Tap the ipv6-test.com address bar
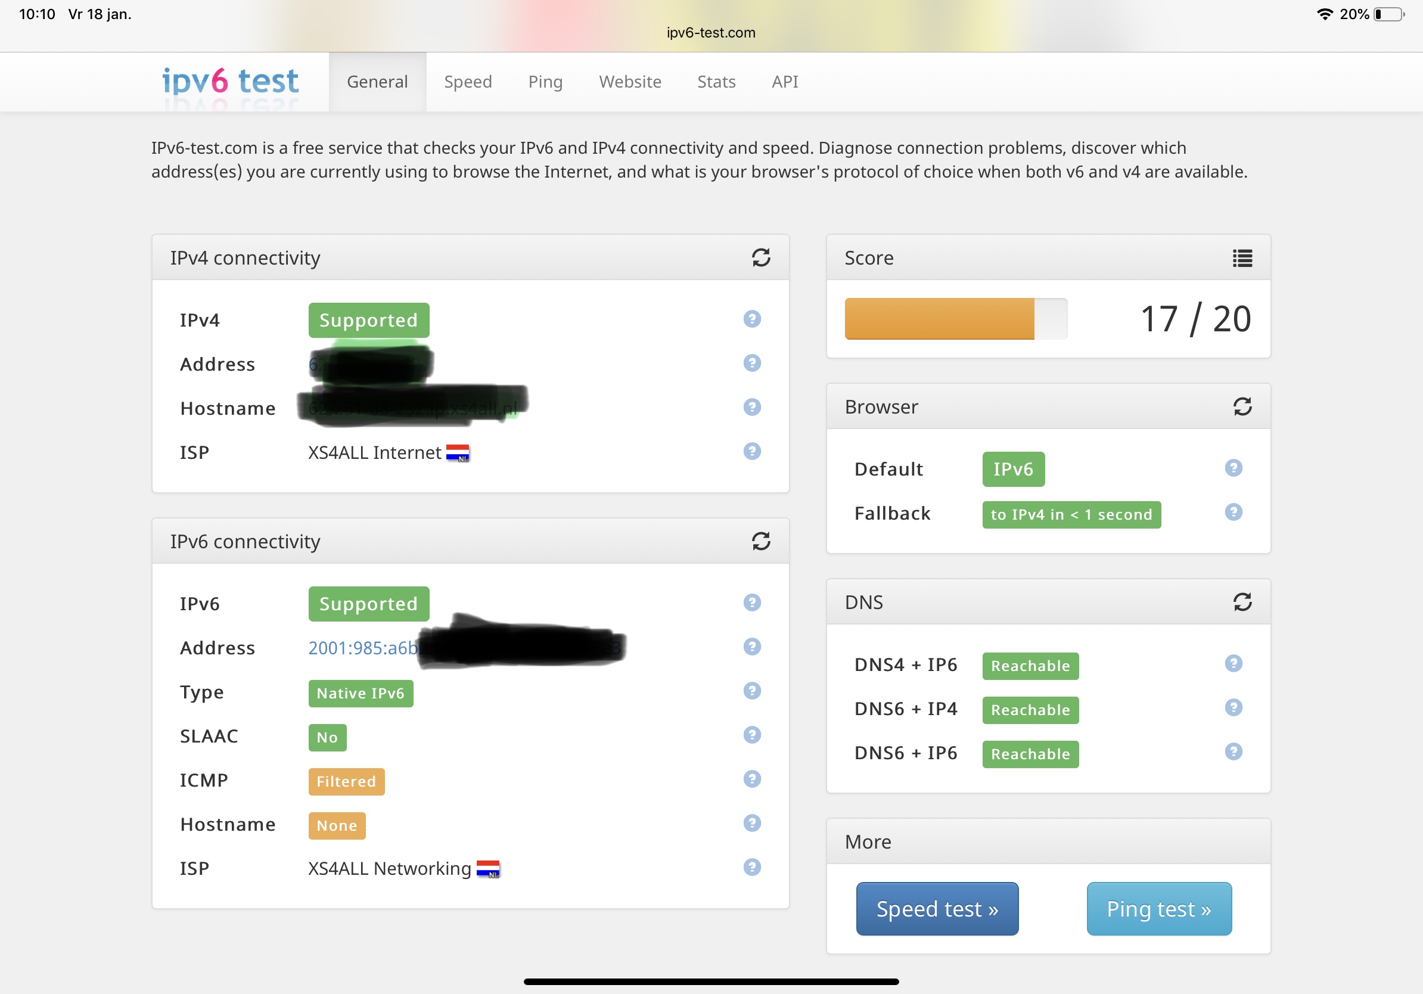This screenshot has width=1423, height=994. click(710, 33)
